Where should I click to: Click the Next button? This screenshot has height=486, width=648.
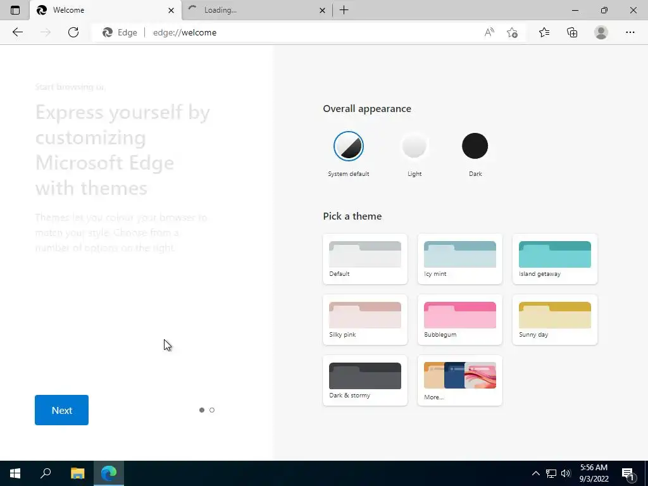coord(61,410)
